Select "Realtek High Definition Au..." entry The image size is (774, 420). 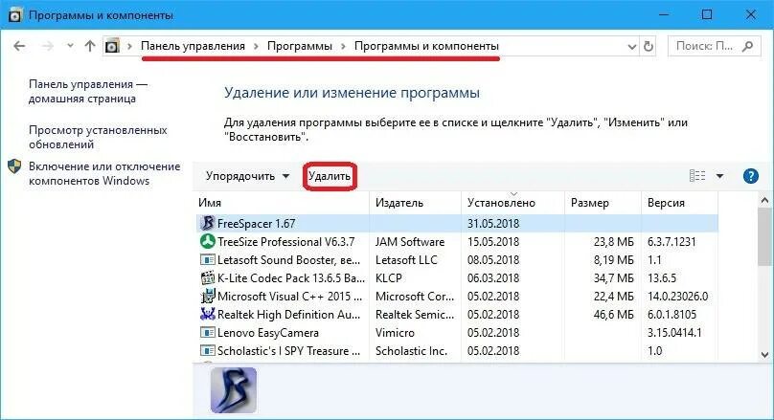pyautogui.click(x=288, y=315)
